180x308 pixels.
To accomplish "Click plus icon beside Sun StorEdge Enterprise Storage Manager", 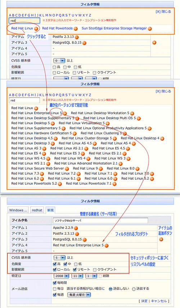I will 150,29.
